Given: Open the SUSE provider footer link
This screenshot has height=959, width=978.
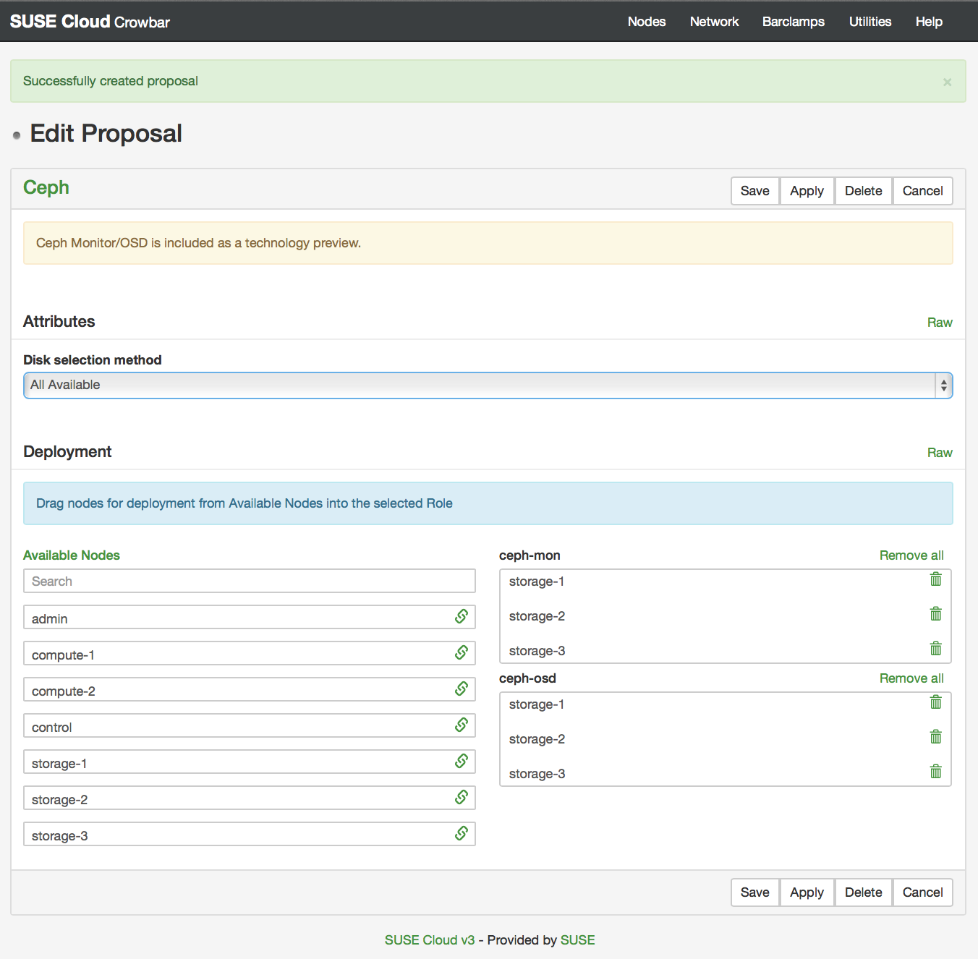Looking at the screenshot, I should (578, 940).
